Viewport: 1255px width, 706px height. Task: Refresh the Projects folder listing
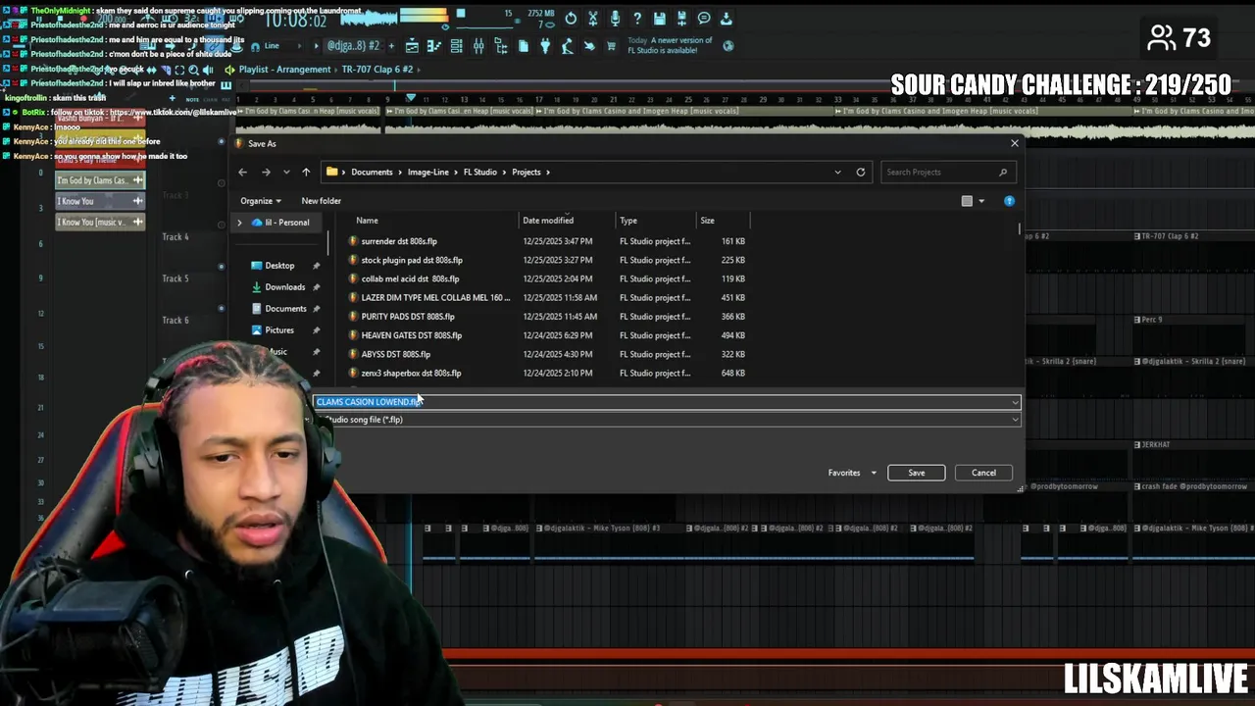[861, 173]
